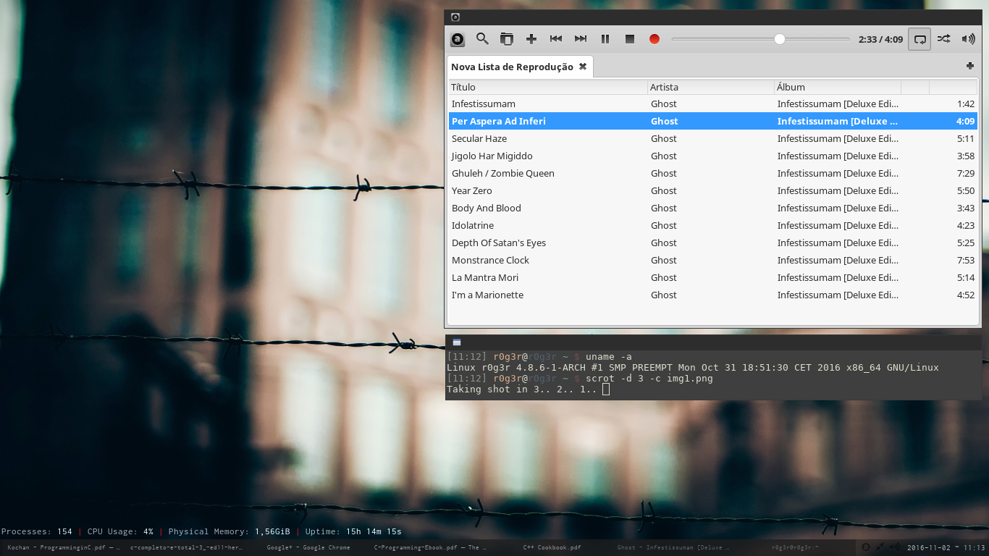Screen dimensions: 989x556
Task: Click the red record stream button
Action: point(655,39)
